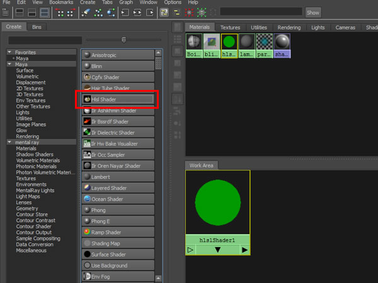Create a Layered Shader

118,188
